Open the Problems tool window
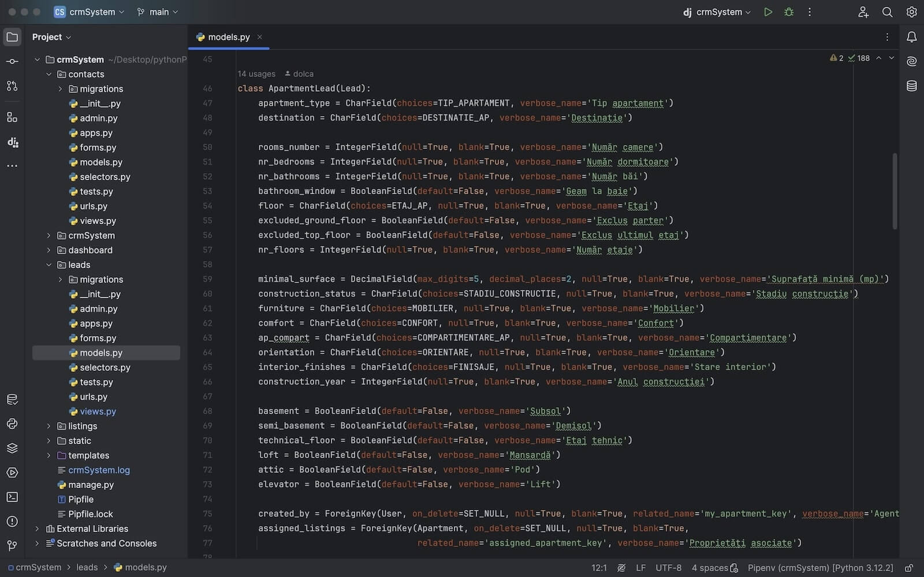Viewport: 924px width, 577px height. coord(12,521)
